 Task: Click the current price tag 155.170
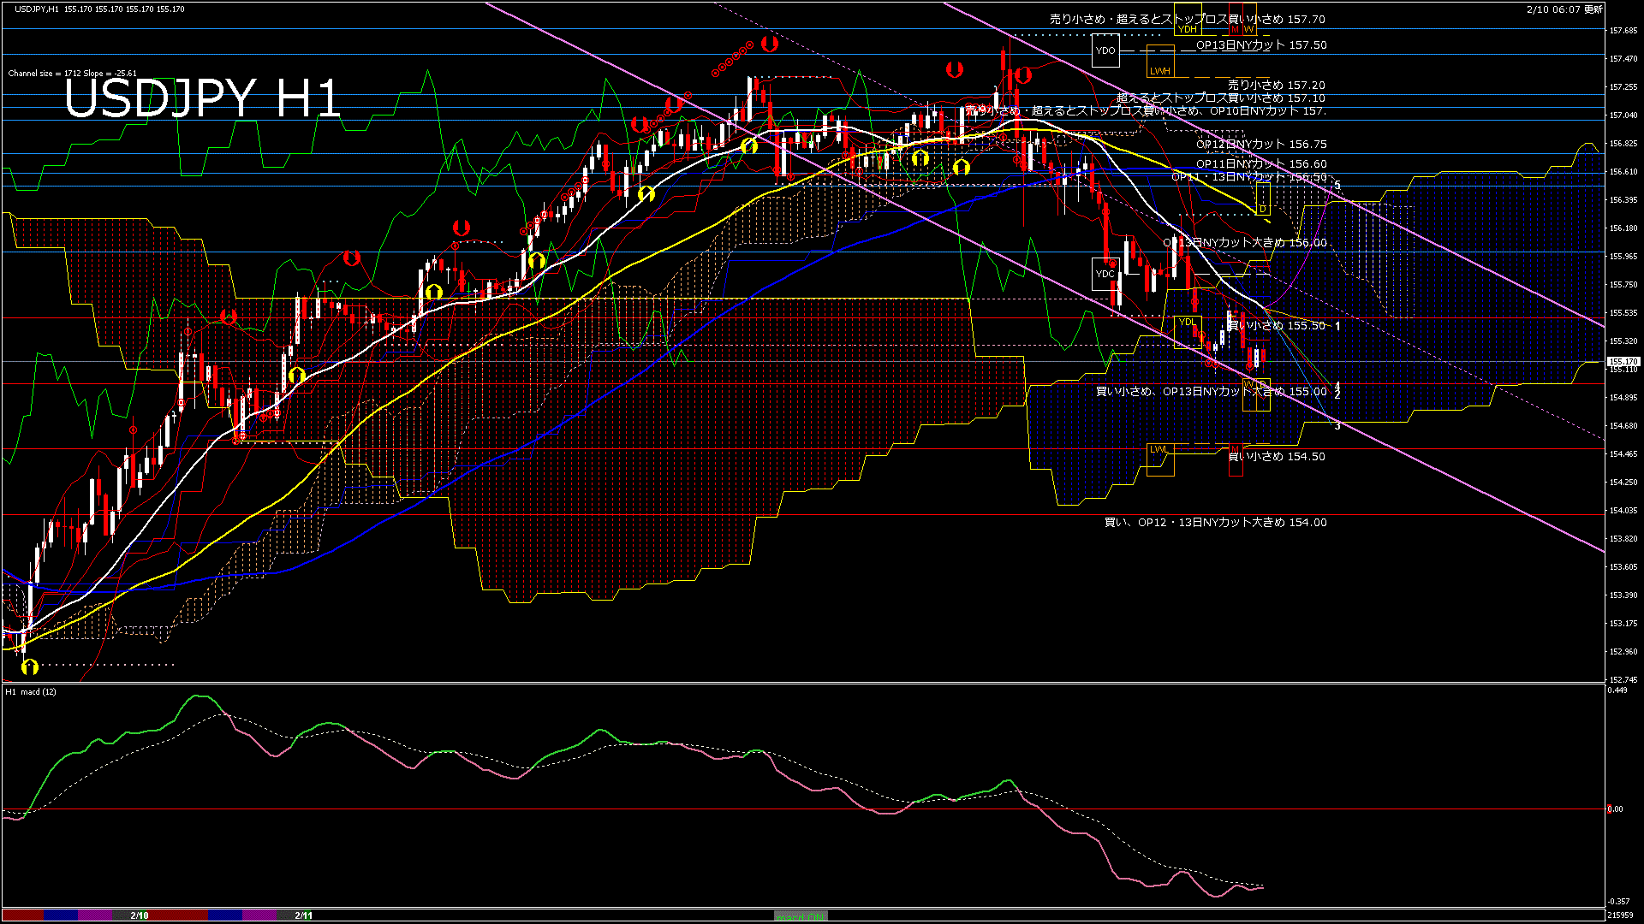1623,362
